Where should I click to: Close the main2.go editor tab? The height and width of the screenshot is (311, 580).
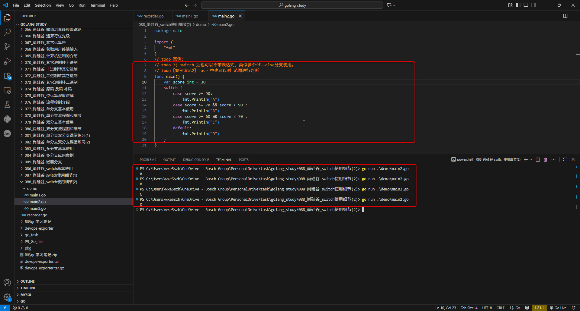click(x=240, y=16)
